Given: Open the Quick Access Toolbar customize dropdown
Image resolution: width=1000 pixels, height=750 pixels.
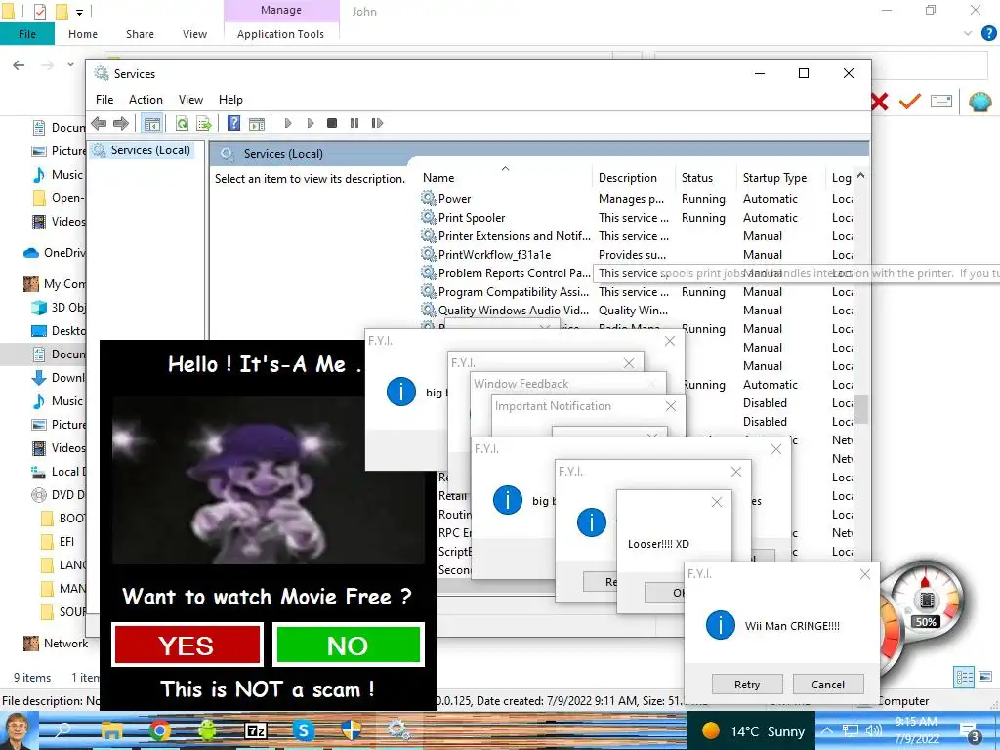Looking at the screenshot, I should pos(79,12).
